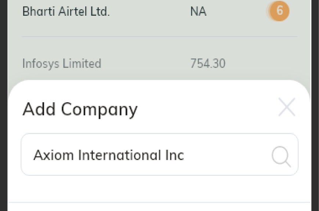The image size is (319, 211).
Task: Click the empty results area below search box
Action: click(159, 189)
